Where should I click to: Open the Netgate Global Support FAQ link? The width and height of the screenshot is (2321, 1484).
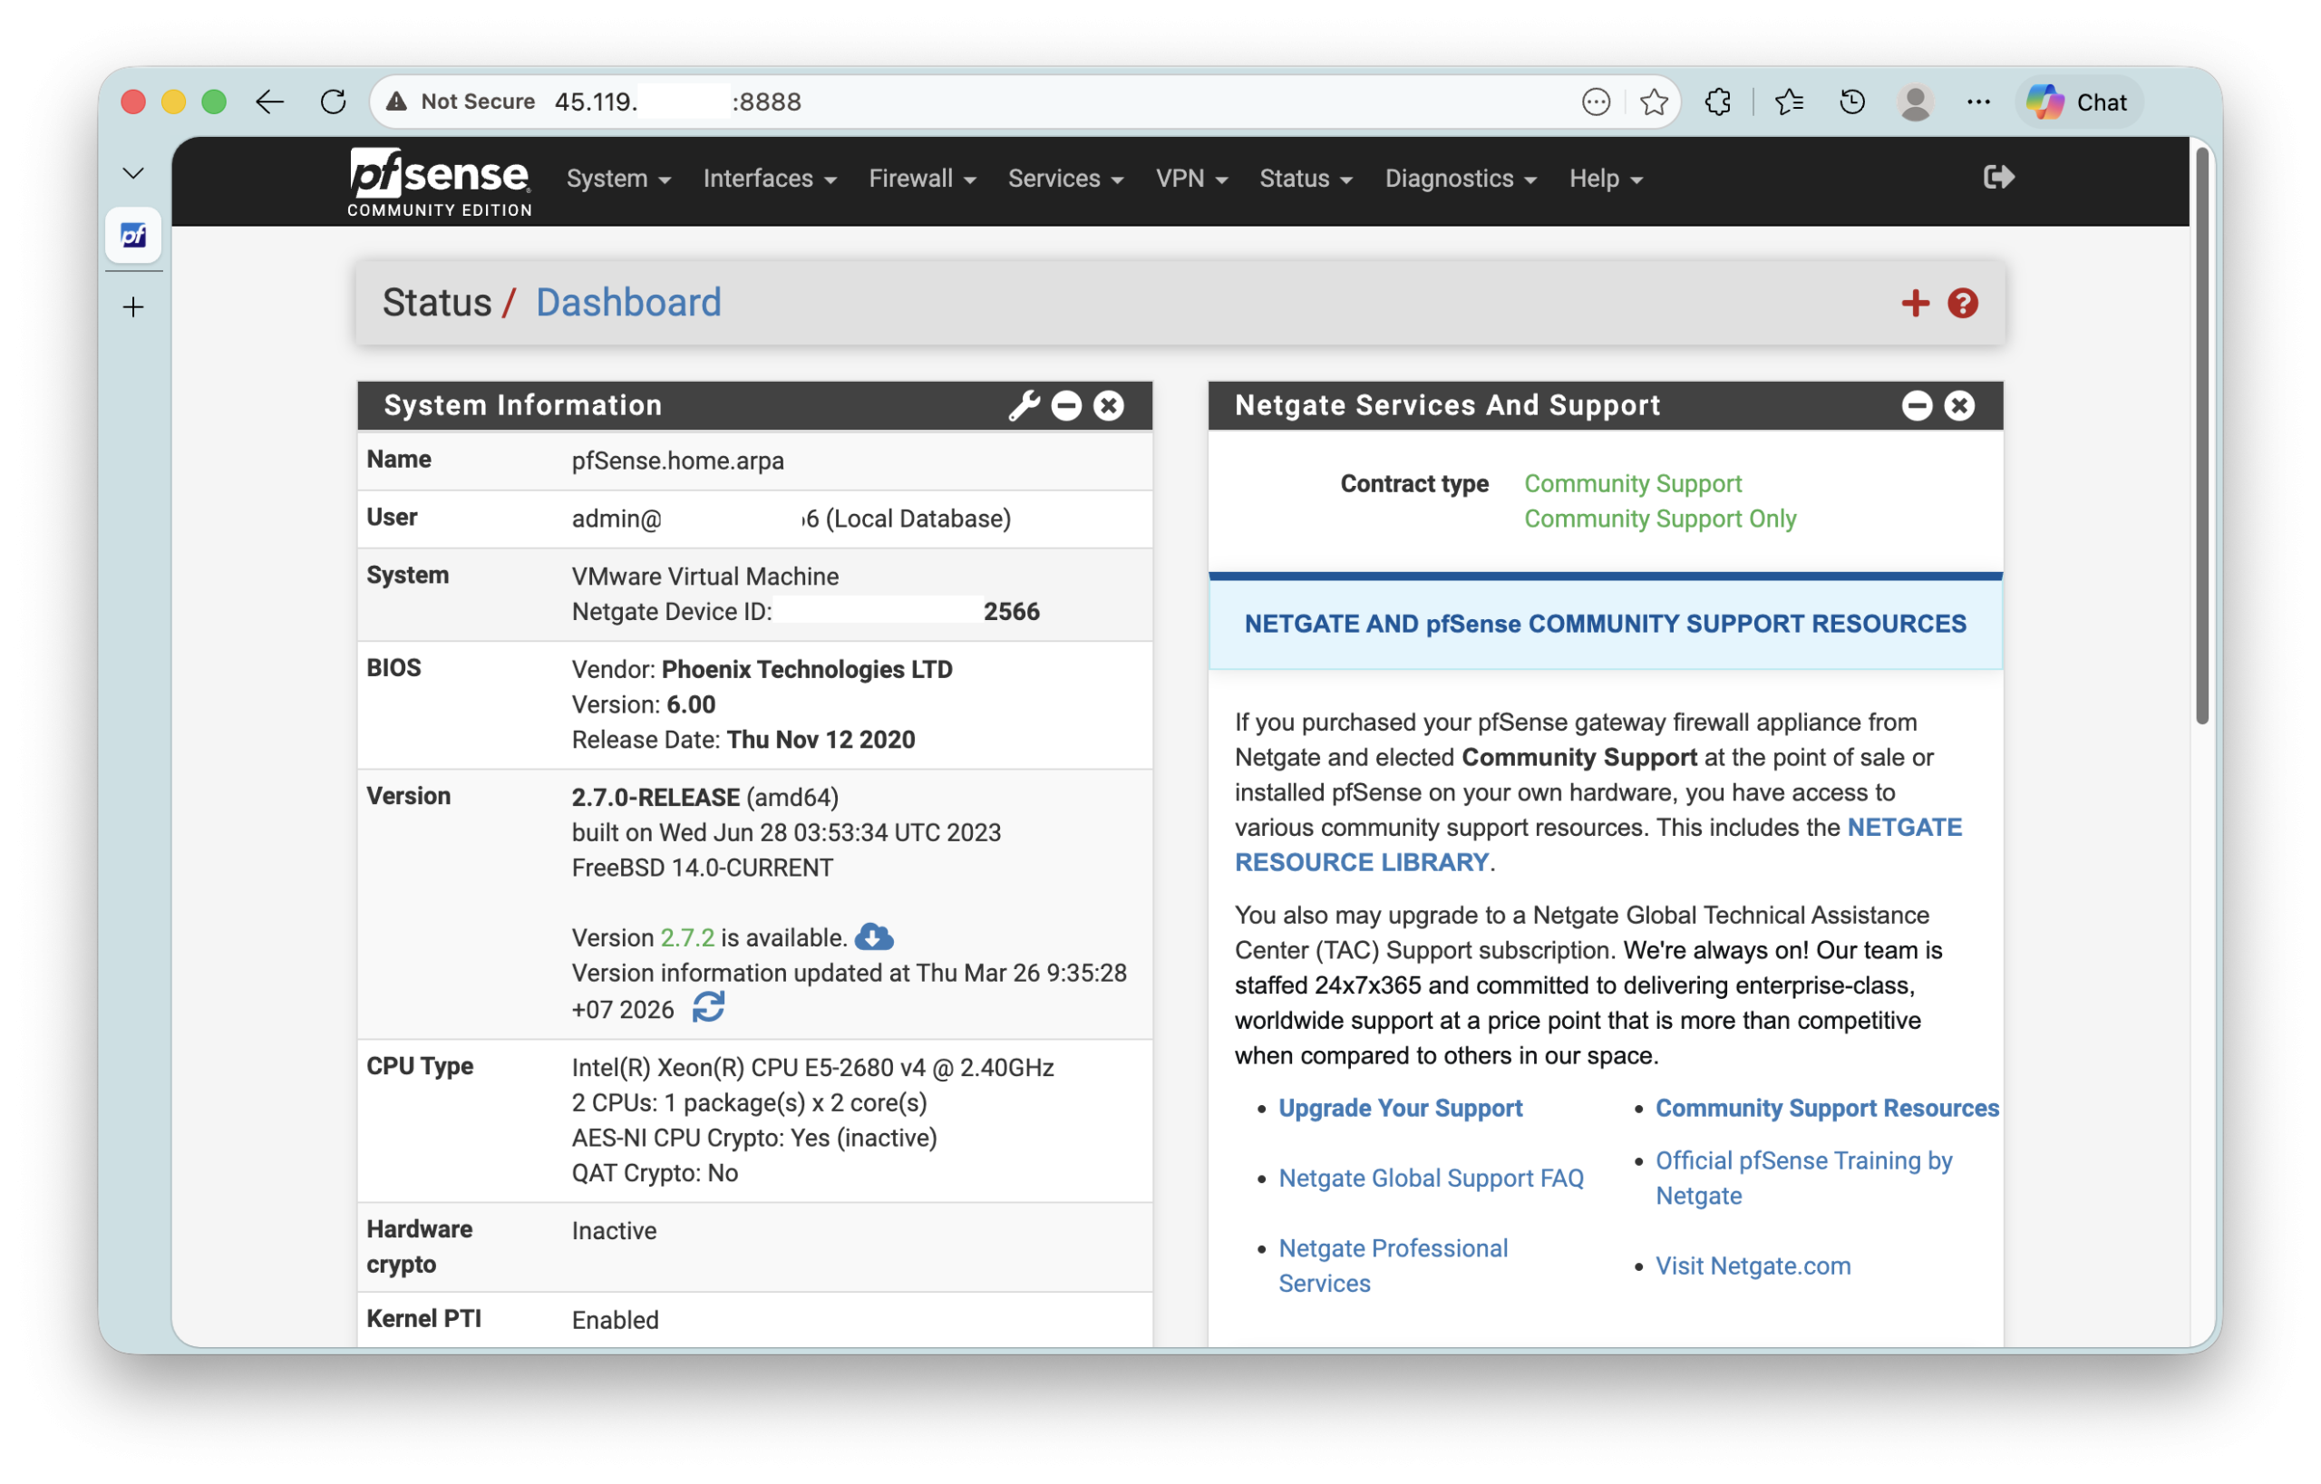(x=1431, y=1178)
